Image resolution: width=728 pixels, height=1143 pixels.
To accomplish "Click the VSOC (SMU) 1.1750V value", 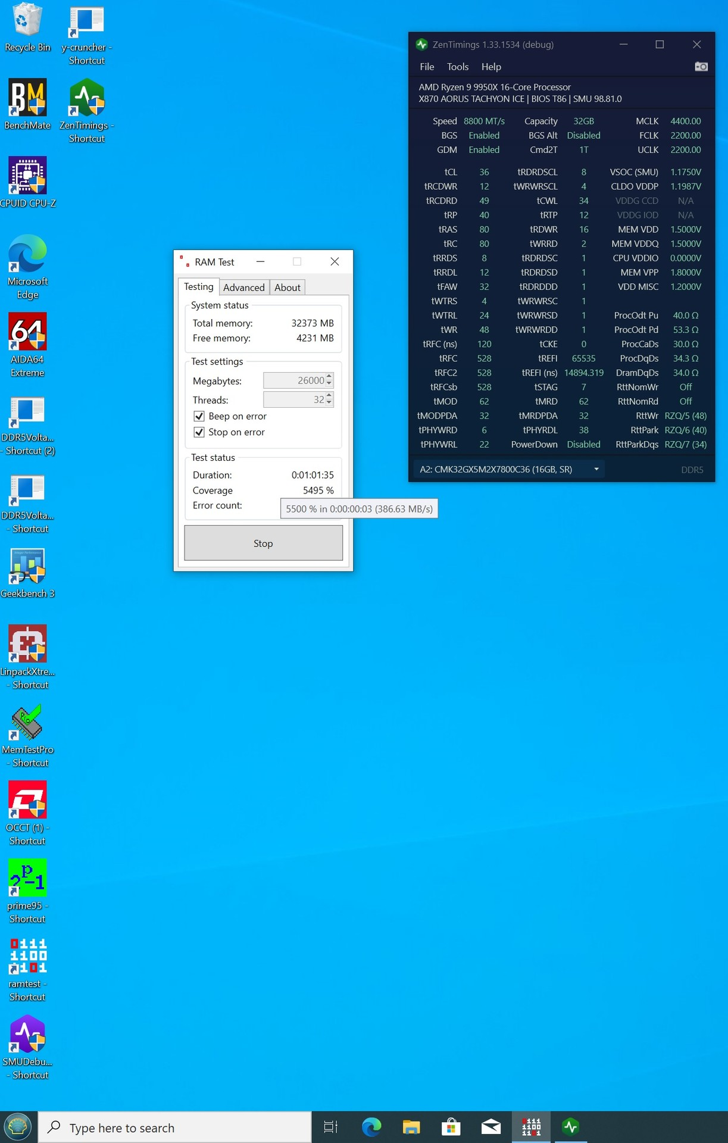I will (x=686, y=172).
